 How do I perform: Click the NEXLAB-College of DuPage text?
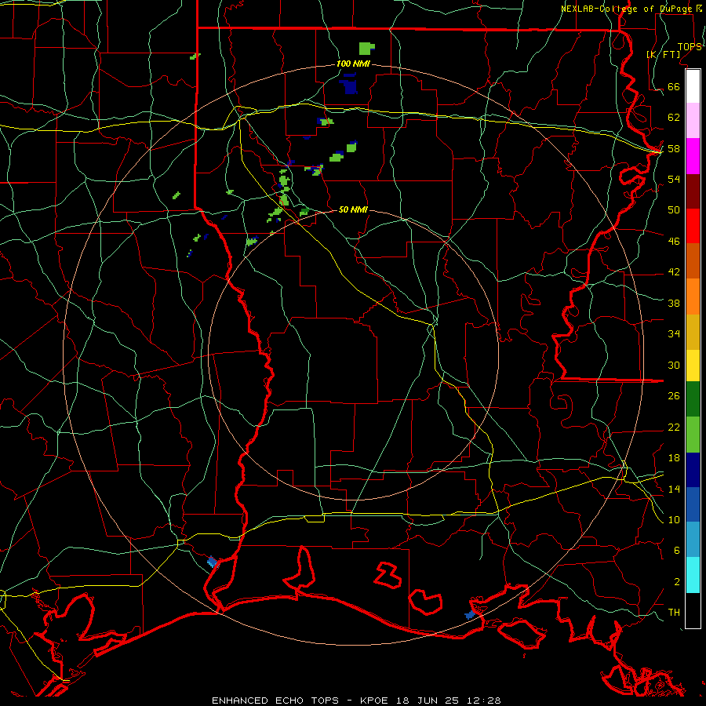[x=628, y=9]
